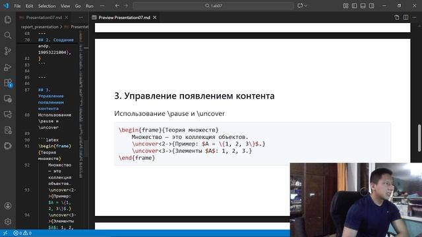The width and height of the screenshot is (422, 237).
Task: Open the Copilot chat icon in title bar
Action: (x=300, y=6)
